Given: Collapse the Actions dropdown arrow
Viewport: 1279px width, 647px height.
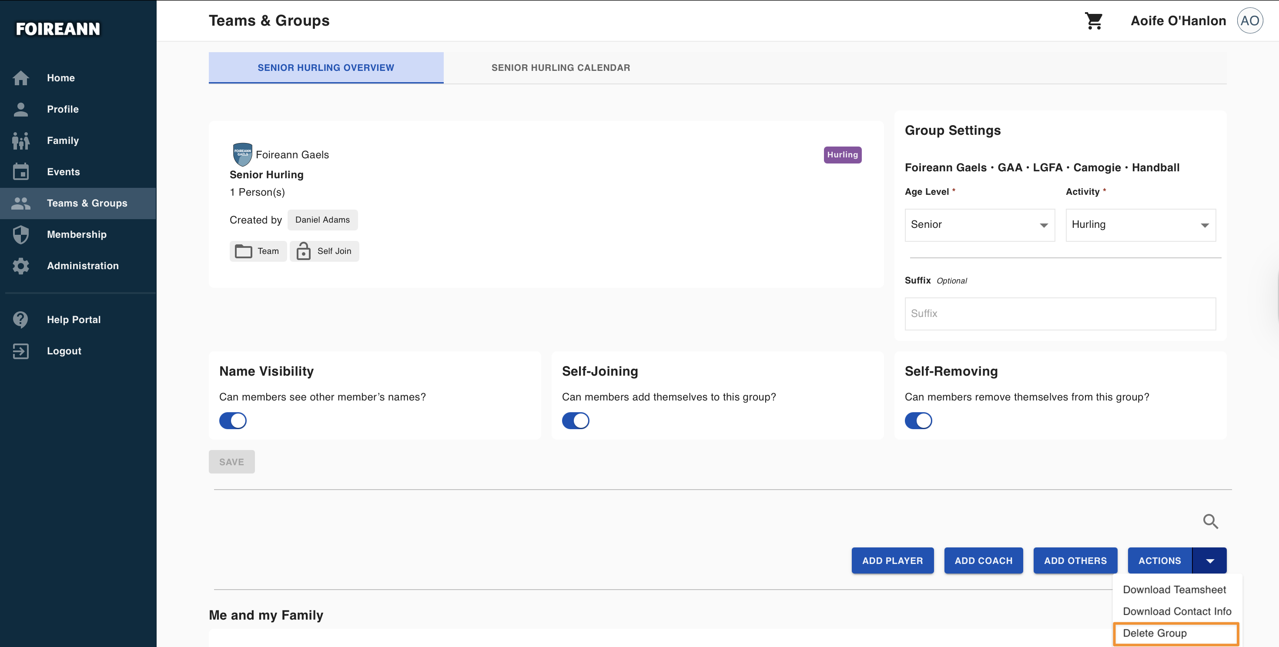Looking at the screenshot, I should point(1209,560).
